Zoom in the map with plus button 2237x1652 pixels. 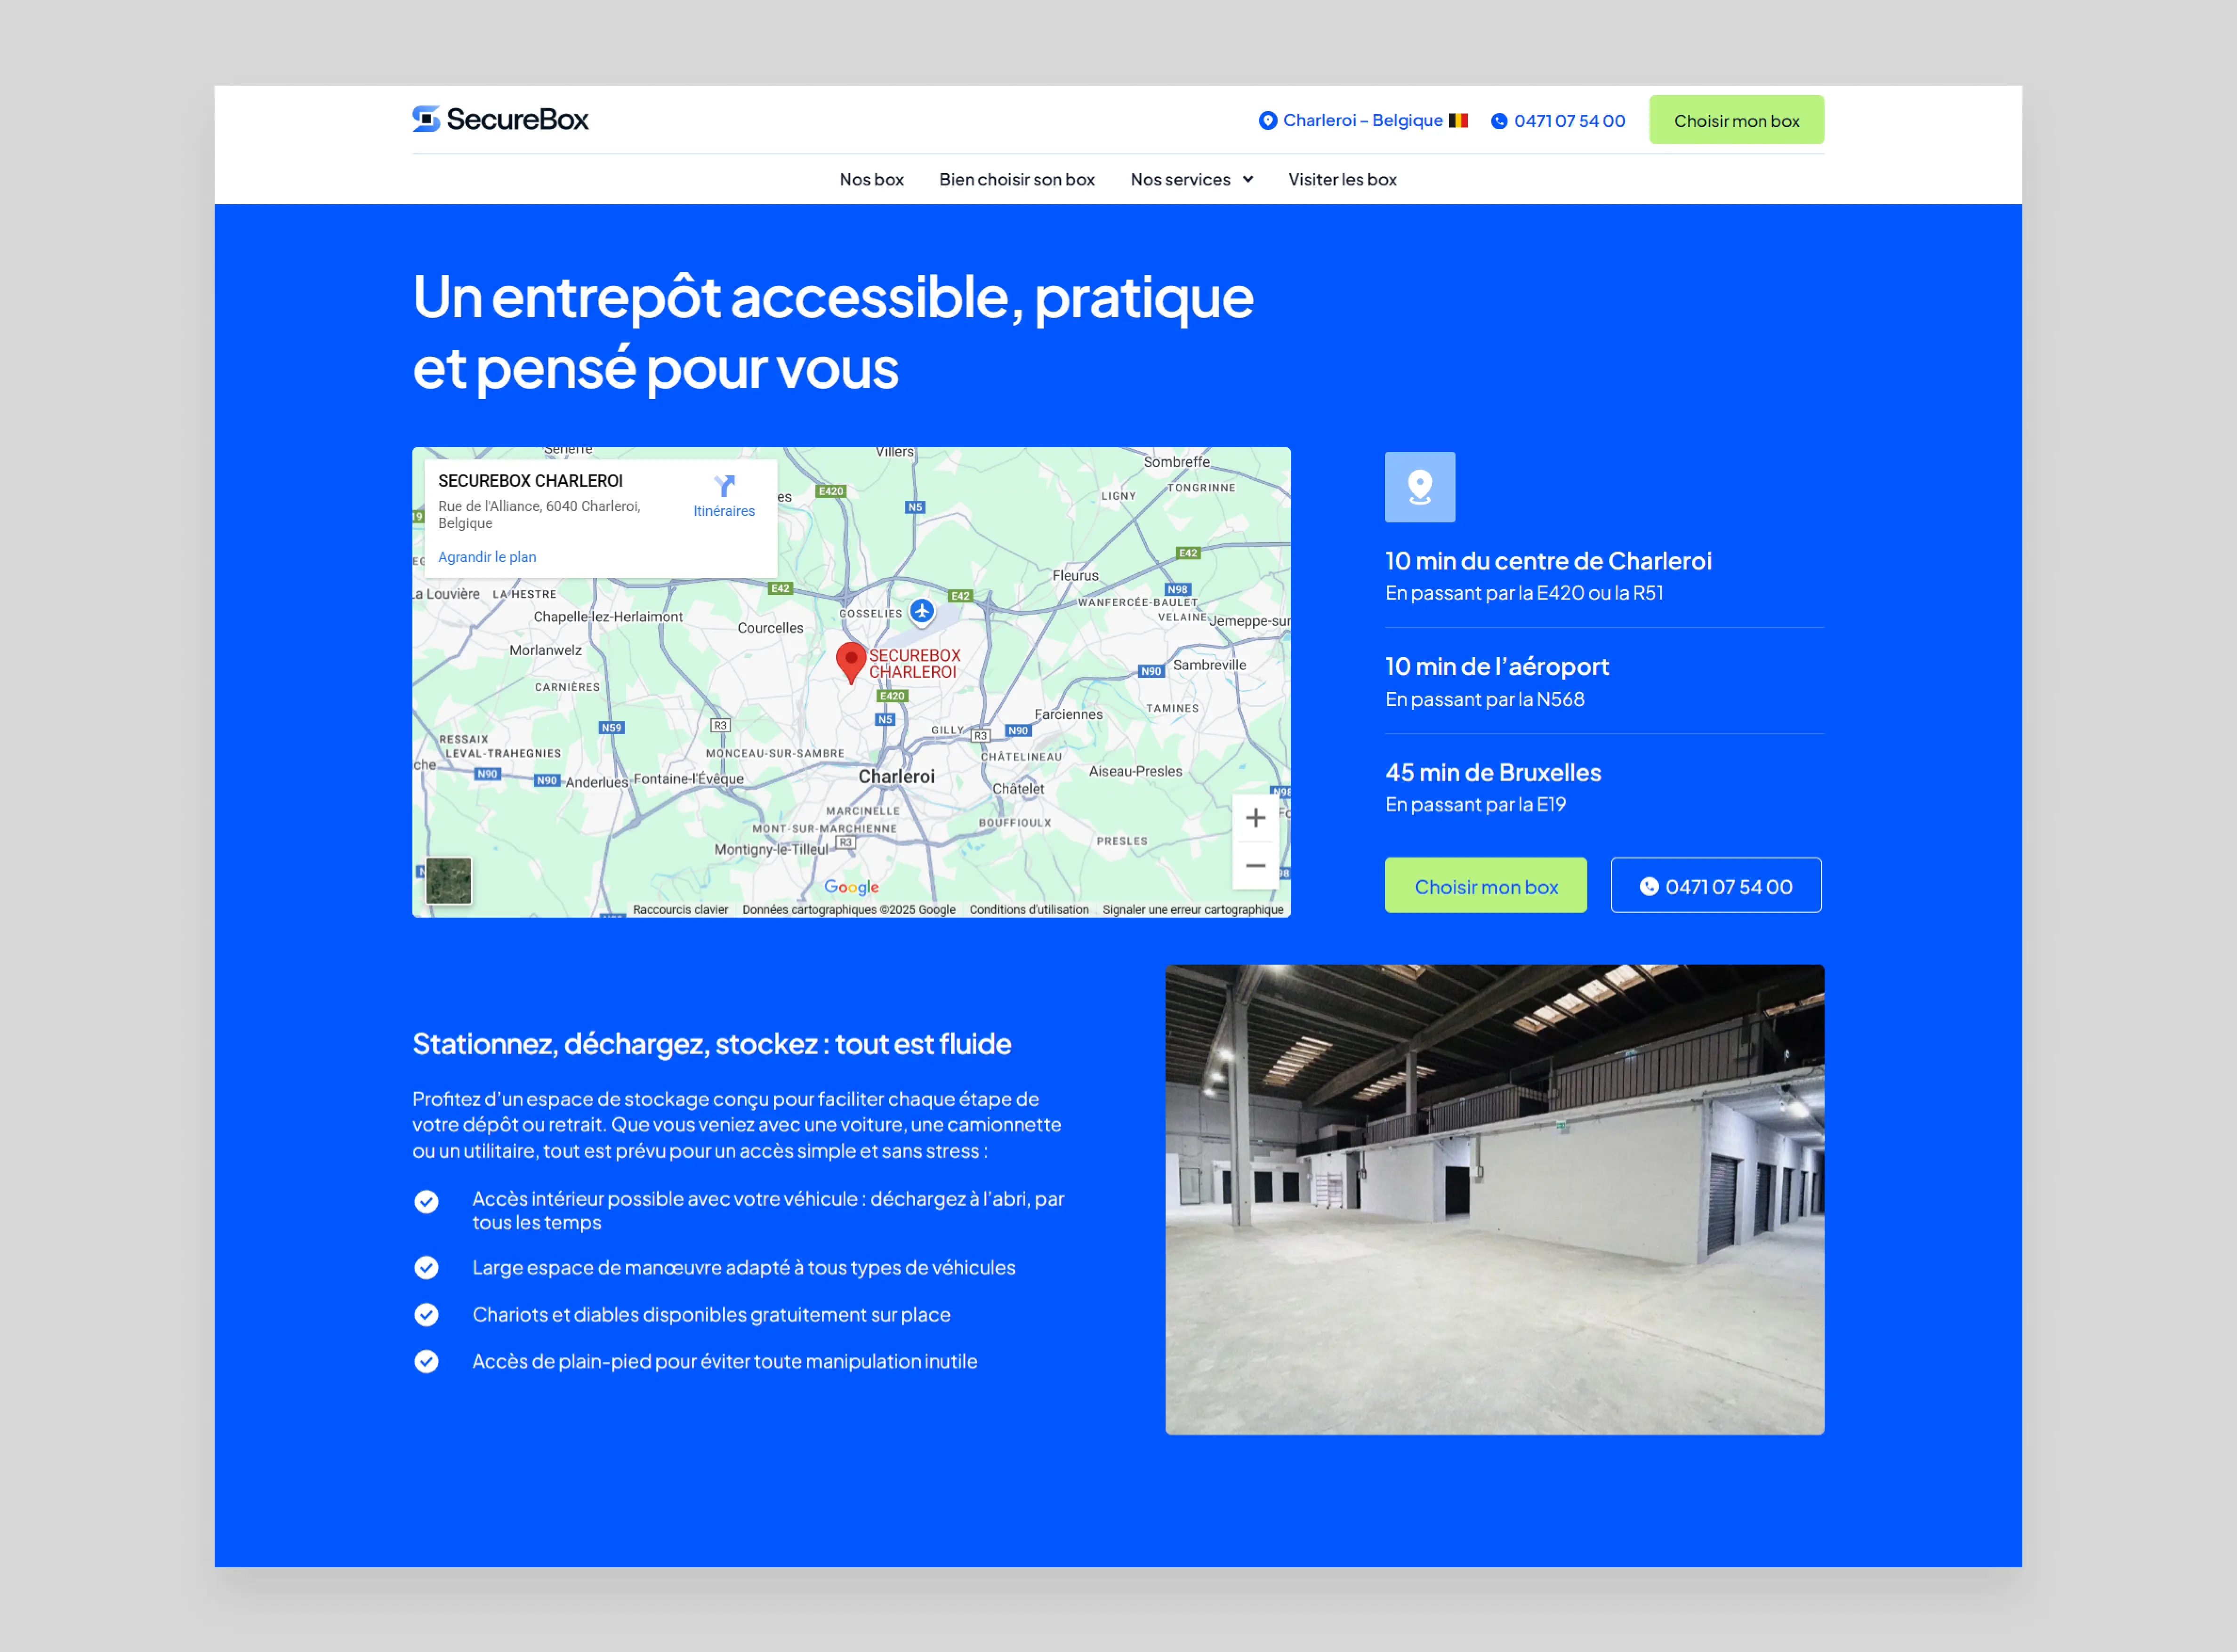tap(1255, 818)
